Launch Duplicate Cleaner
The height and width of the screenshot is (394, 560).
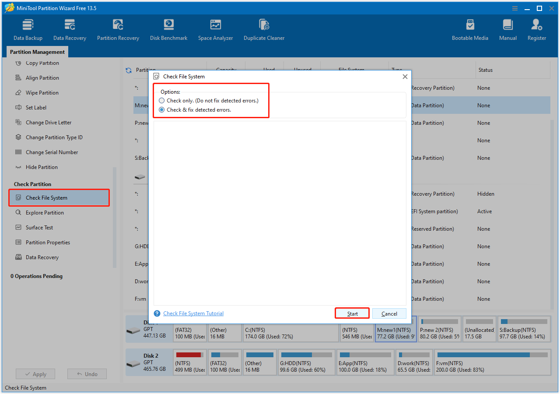(264, 28)
